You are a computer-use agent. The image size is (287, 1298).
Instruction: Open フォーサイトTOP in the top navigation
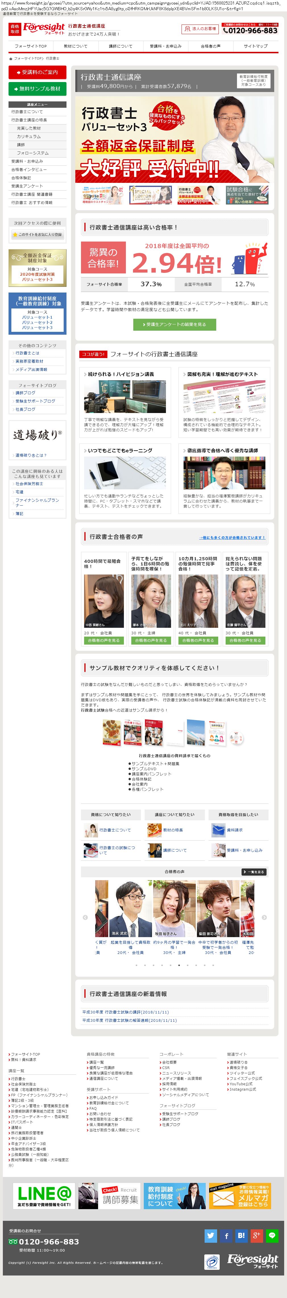coord(31,46)
